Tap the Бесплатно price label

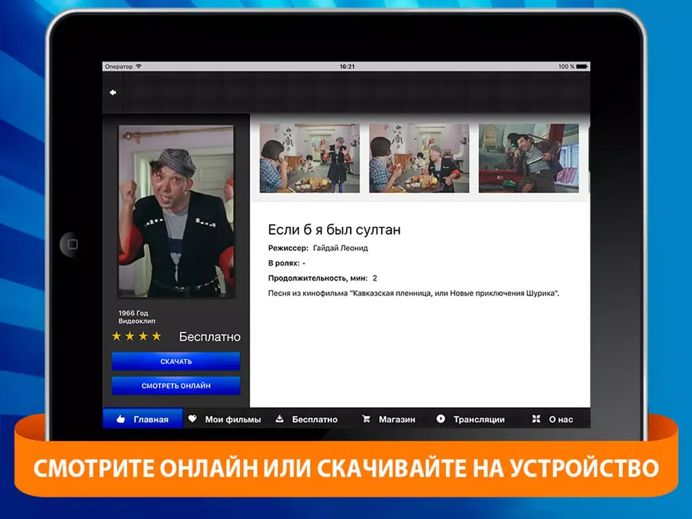(210, 337)
